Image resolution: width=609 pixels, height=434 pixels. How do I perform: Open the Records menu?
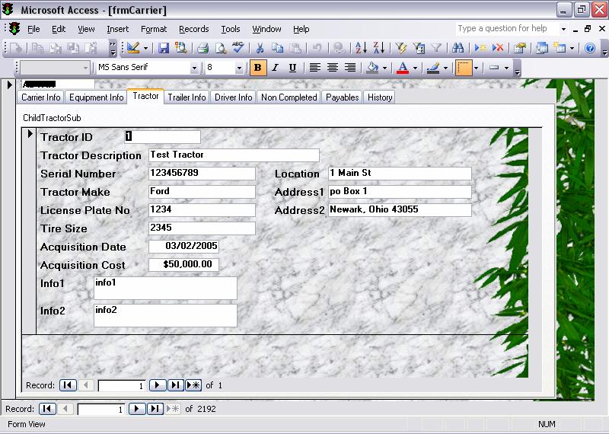(193, 29)
